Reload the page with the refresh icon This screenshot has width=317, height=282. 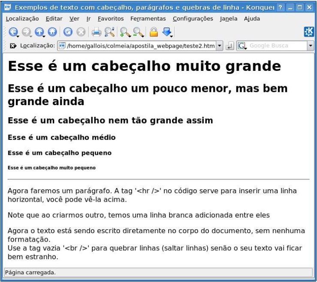point(68,32)
